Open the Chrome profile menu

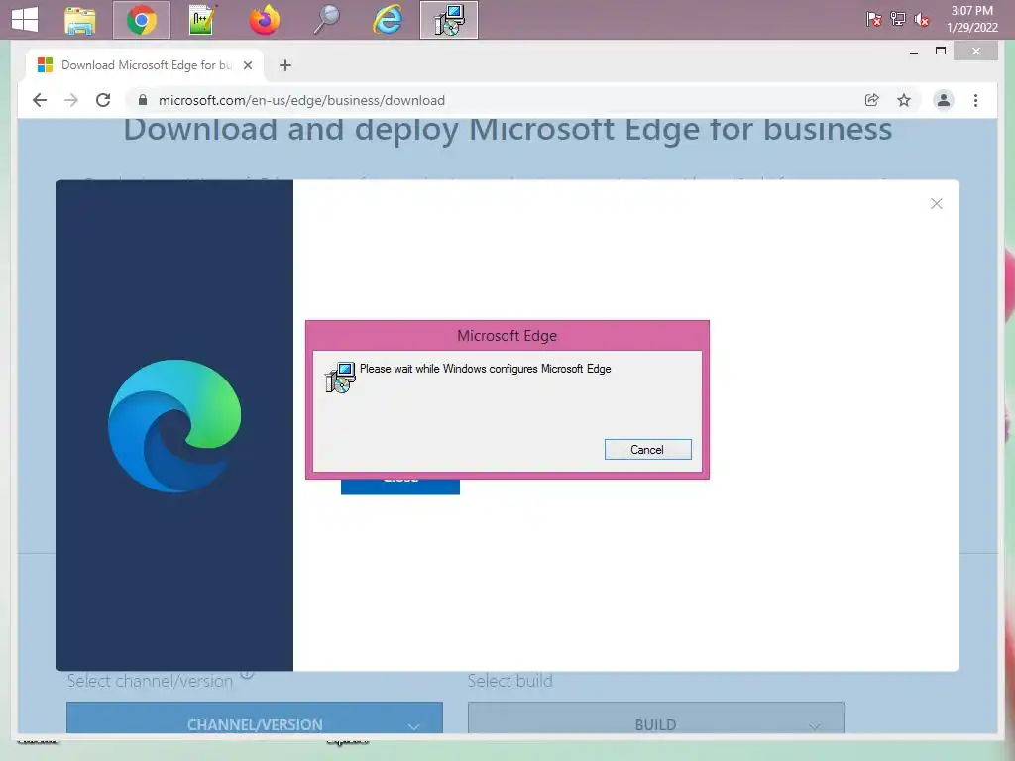[x=944, y=100]
